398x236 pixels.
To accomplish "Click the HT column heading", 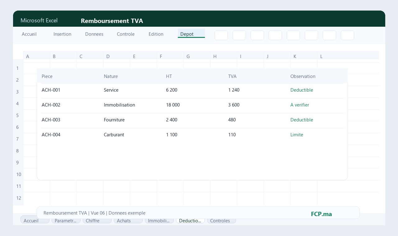I will (169, 76).
